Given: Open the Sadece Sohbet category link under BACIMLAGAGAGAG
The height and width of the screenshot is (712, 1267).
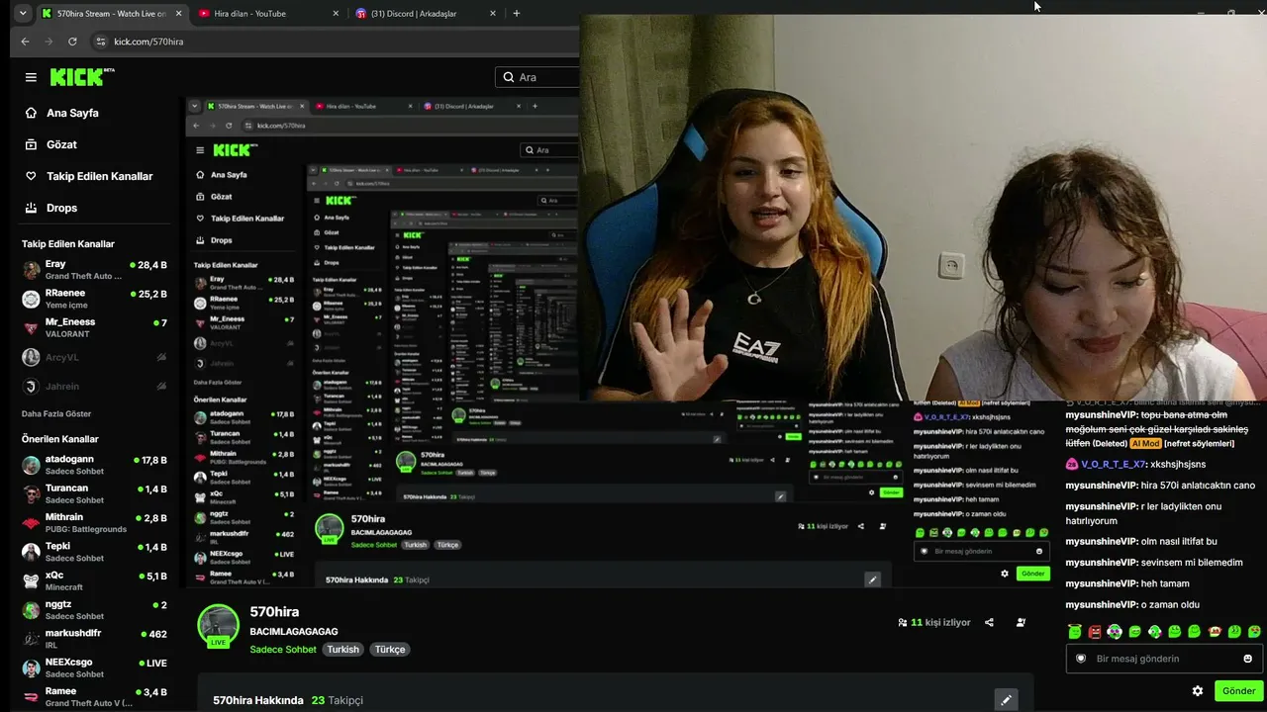Looking at the screenshot, I should [283, 650].
